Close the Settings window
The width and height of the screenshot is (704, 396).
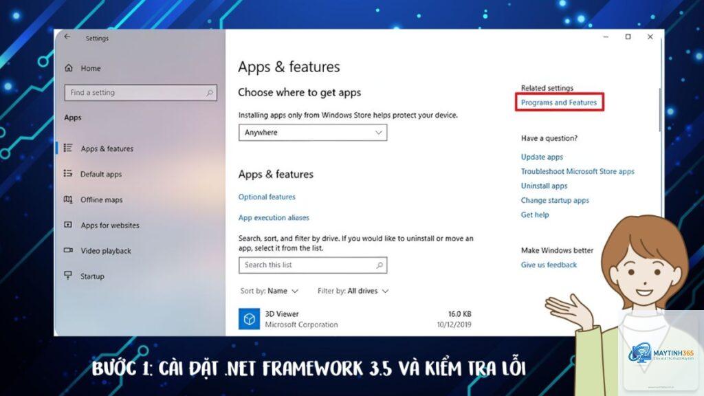click(650, 37)
